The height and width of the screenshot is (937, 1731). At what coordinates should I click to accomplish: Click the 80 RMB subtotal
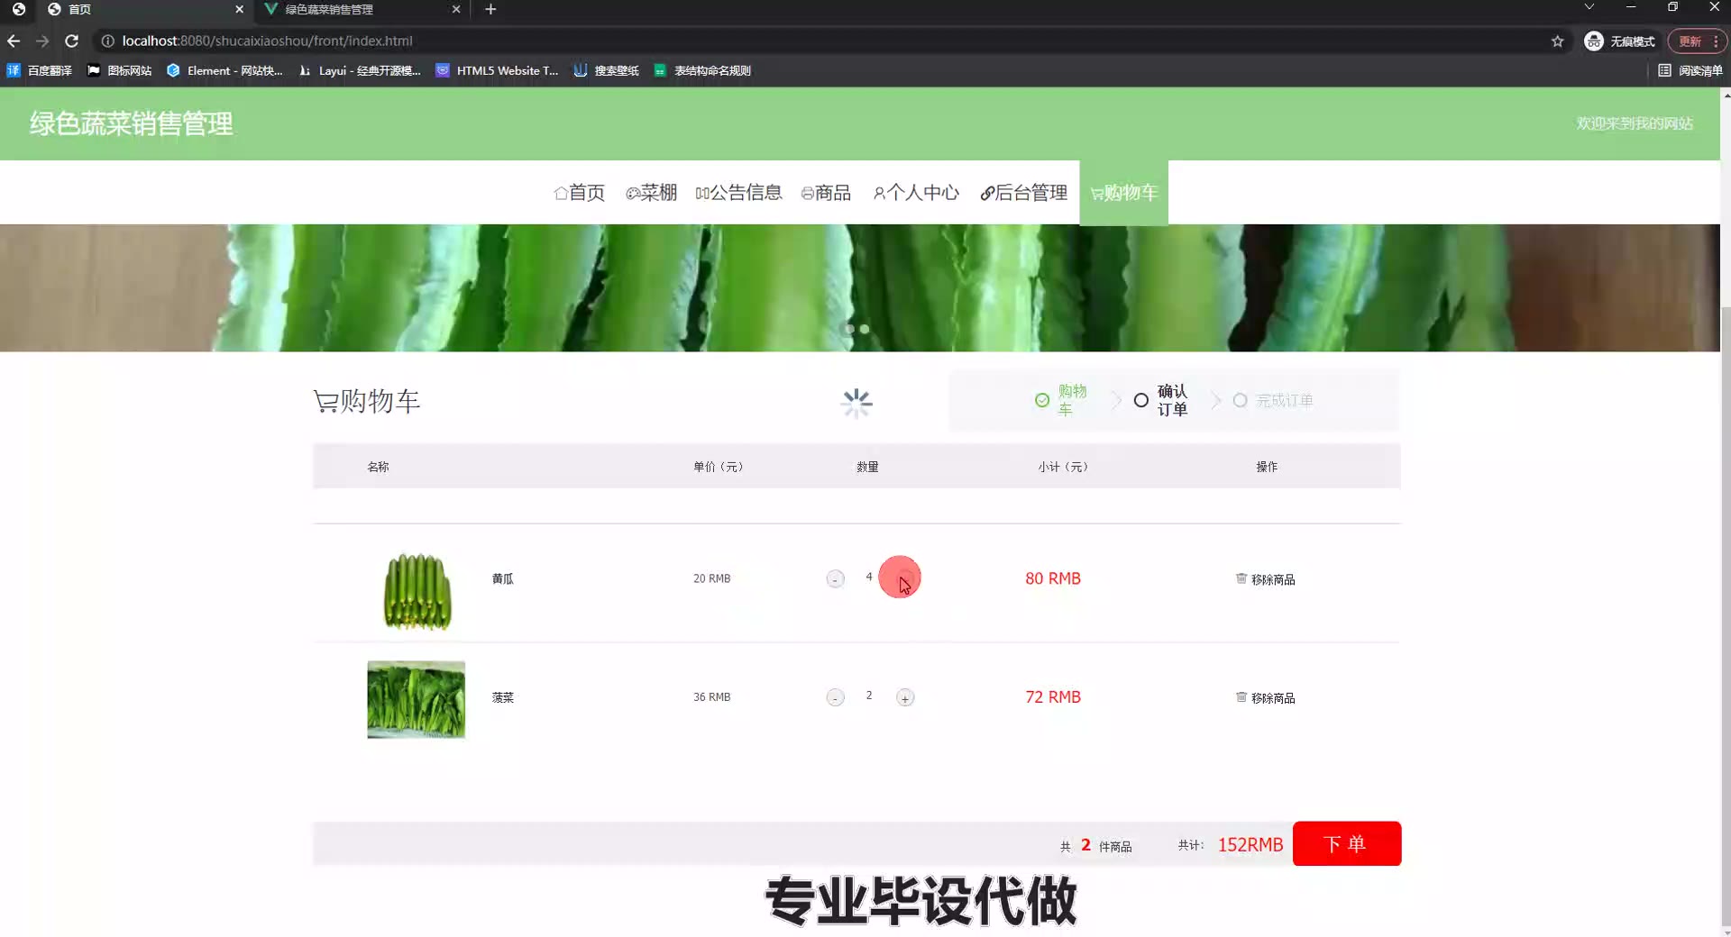pyautogui.click(x=1053, y=578)
